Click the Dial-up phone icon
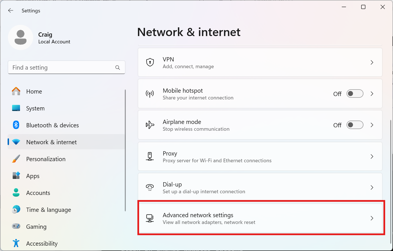This screenshot has height=251, width=393. coord(150,188)
